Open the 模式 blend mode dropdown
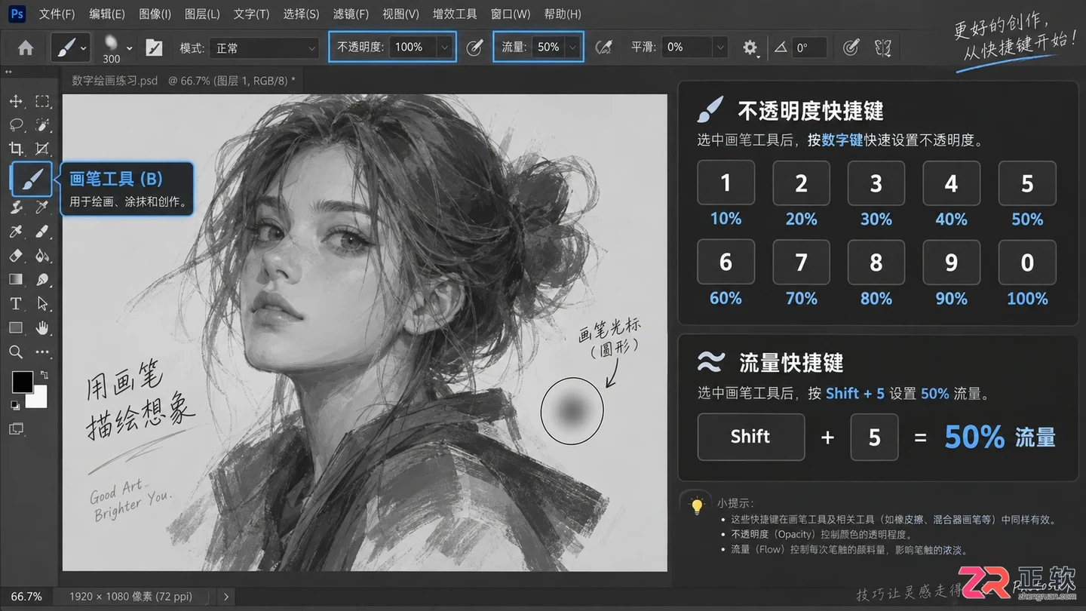Screen dimensions: 1086x611 tap(264, 48)
